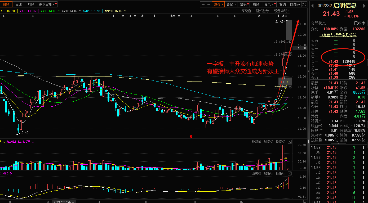Click MA20 trend arrow indicator

(x=38, y=11)
